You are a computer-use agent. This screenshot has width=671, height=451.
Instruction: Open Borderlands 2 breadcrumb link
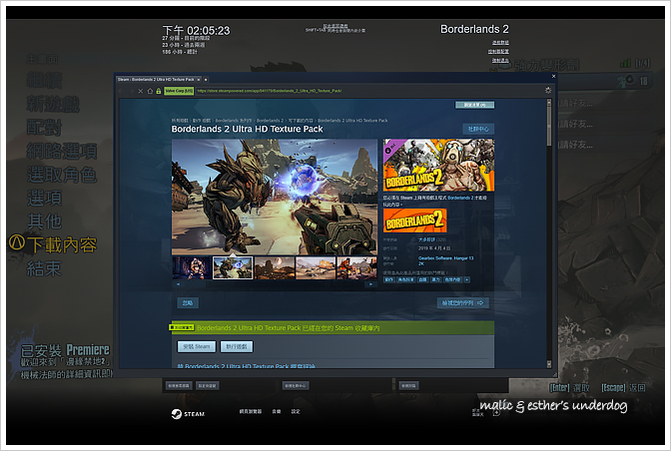(270, 121)
